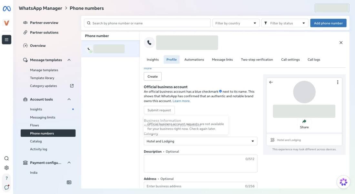The width and height of the screenshot is (355, 194).
Task: Click Add phone number button
Action: [328, 23]
